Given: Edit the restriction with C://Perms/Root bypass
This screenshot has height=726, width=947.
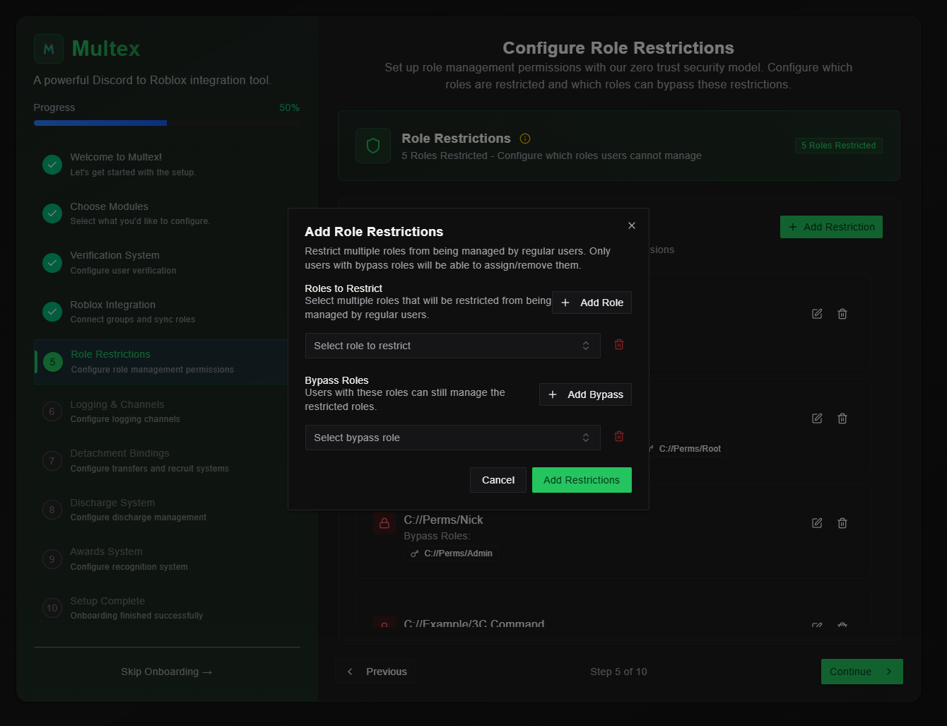Looking at the screenshot, I should coord(817,418).
